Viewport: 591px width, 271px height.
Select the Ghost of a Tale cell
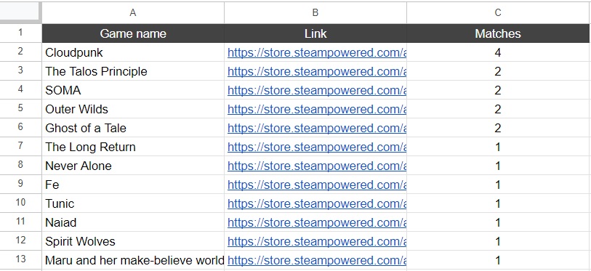[x=133, y=128]
